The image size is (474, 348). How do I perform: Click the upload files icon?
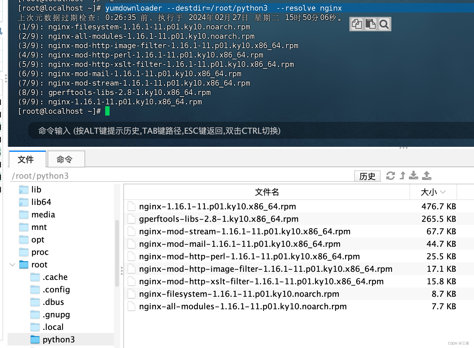point(426,176)
